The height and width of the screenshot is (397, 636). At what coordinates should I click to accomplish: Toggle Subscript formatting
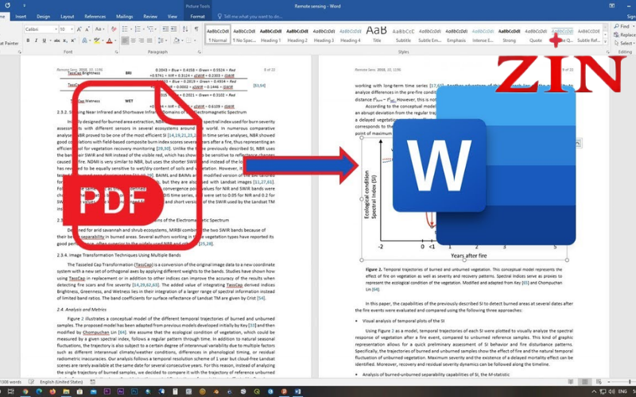point(66,40)
